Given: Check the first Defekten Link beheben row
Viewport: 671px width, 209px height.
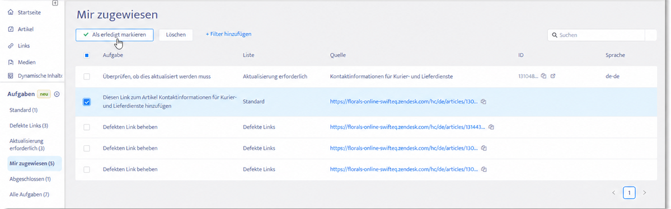Looking at the screenshot, I should click(87, 127).
